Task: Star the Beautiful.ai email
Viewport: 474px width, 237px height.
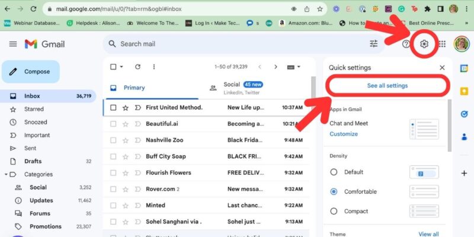Action: [126, 124]
